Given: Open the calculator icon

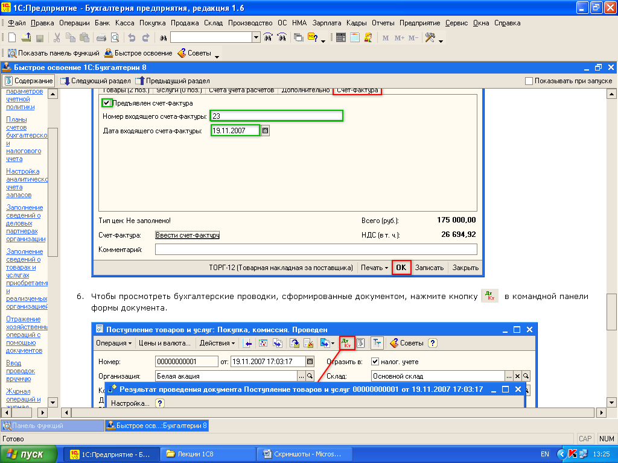Looking at the screenshot, I should (341, 38).
